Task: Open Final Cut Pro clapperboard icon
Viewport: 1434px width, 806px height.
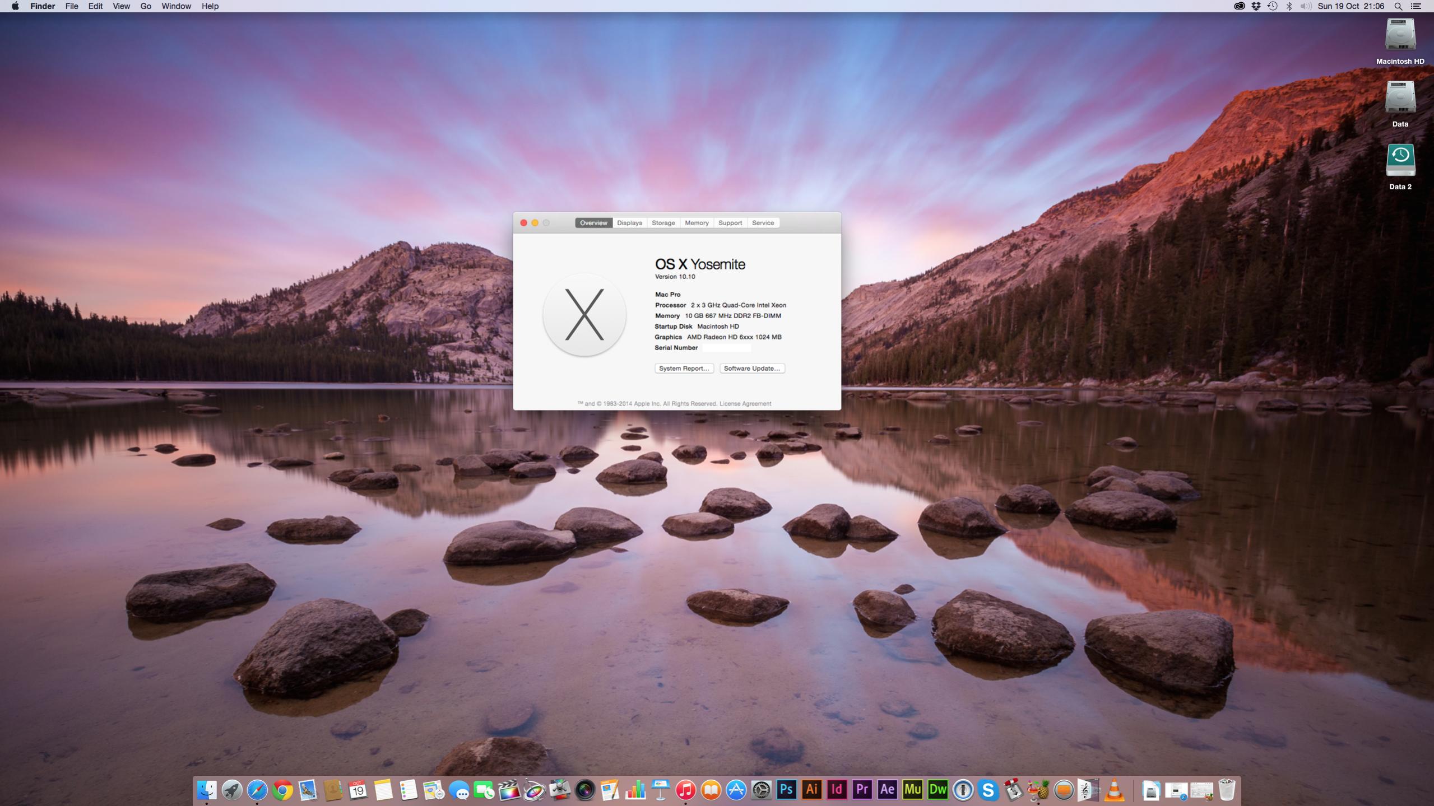Action: pyautogui.click(x=509, y=790)
